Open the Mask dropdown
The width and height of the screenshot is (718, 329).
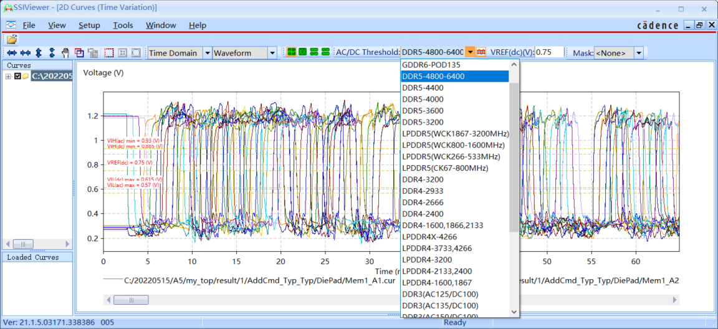coord(639,53)
